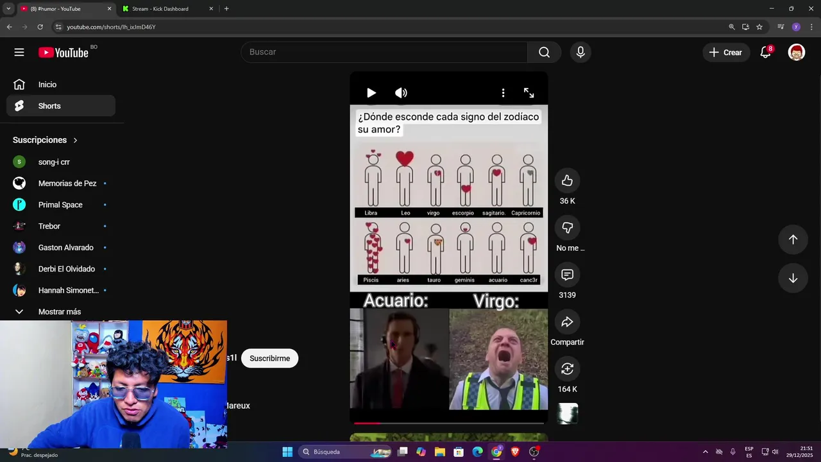This screenshot has width=821, height=462.
Task: Start voice search with microphone icon
Action: (x=580, y=52)
